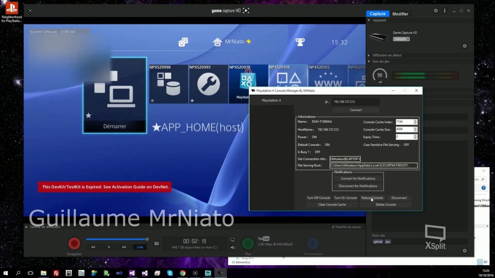Click the Turn Off Console button
The width and height of the screenshot is (495, 278).
point(319,198)
